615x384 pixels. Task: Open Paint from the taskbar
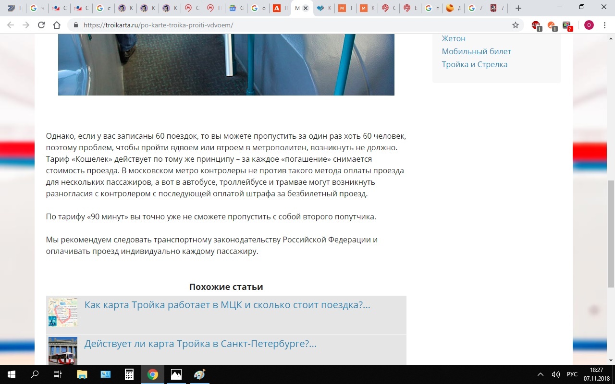click(199, 374)
